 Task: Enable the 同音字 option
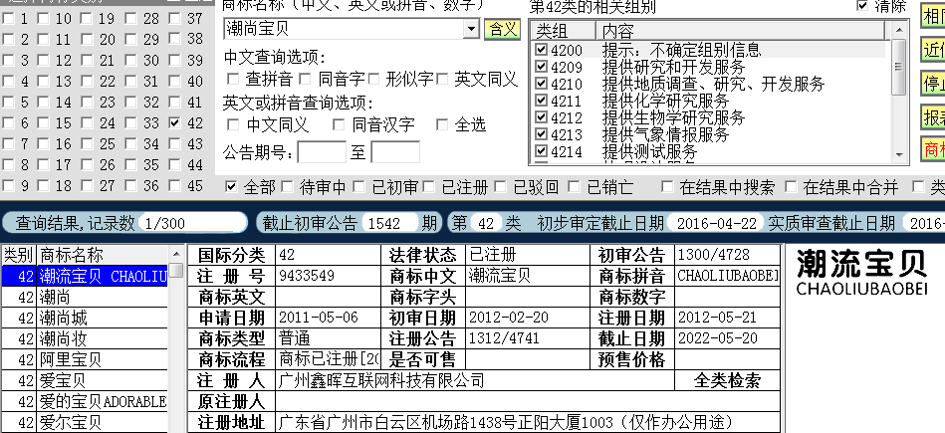coord(306,79)
